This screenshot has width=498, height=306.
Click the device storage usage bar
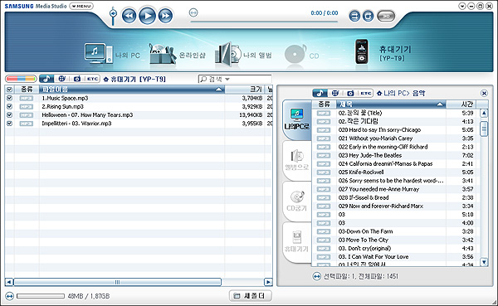click(x=41, y=296)
